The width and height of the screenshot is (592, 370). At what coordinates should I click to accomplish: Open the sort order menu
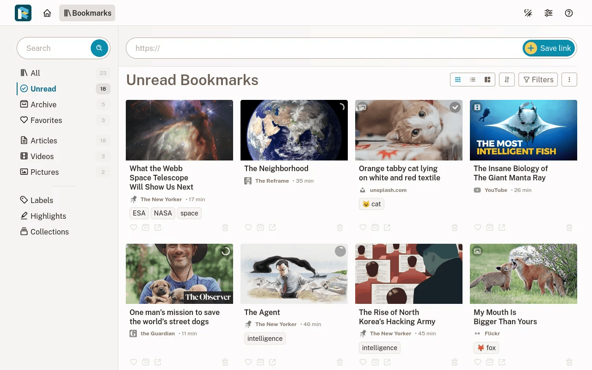tap(507, 80)
